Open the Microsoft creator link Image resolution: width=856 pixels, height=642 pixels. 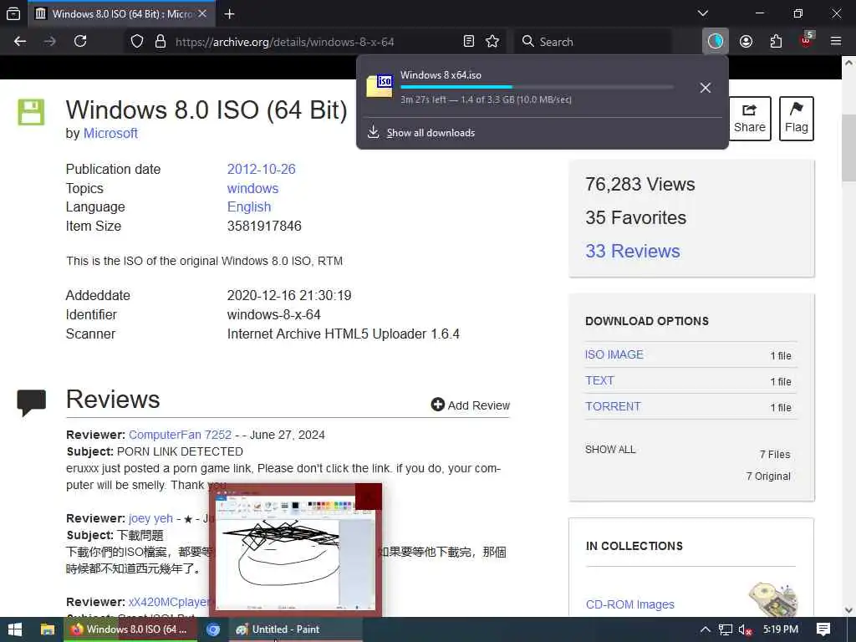[x=110, y=133]
